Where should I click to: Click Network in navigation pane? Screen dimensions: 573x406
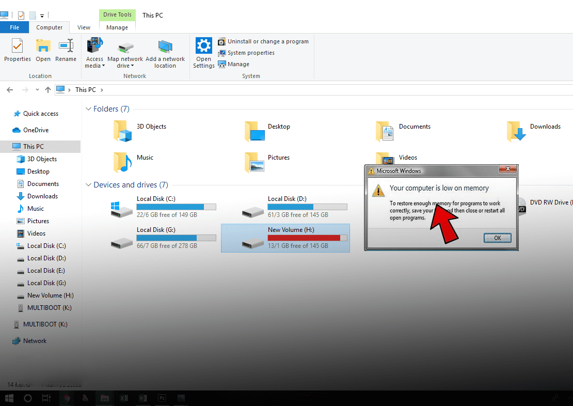35,341
